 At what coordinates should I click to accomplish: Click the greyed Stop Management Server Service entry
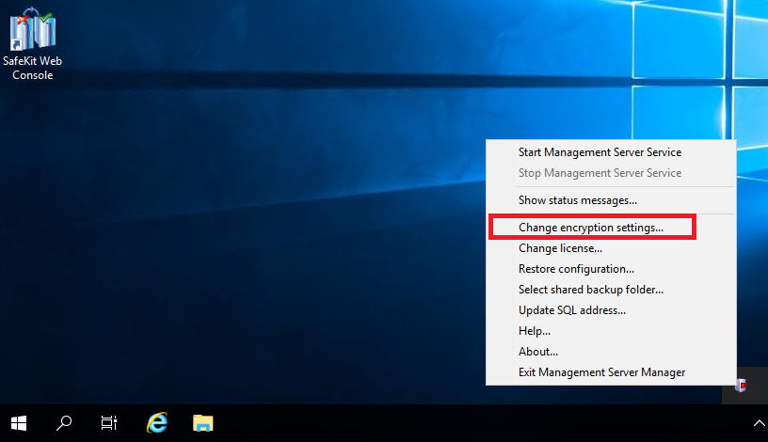tap(600, 173)
